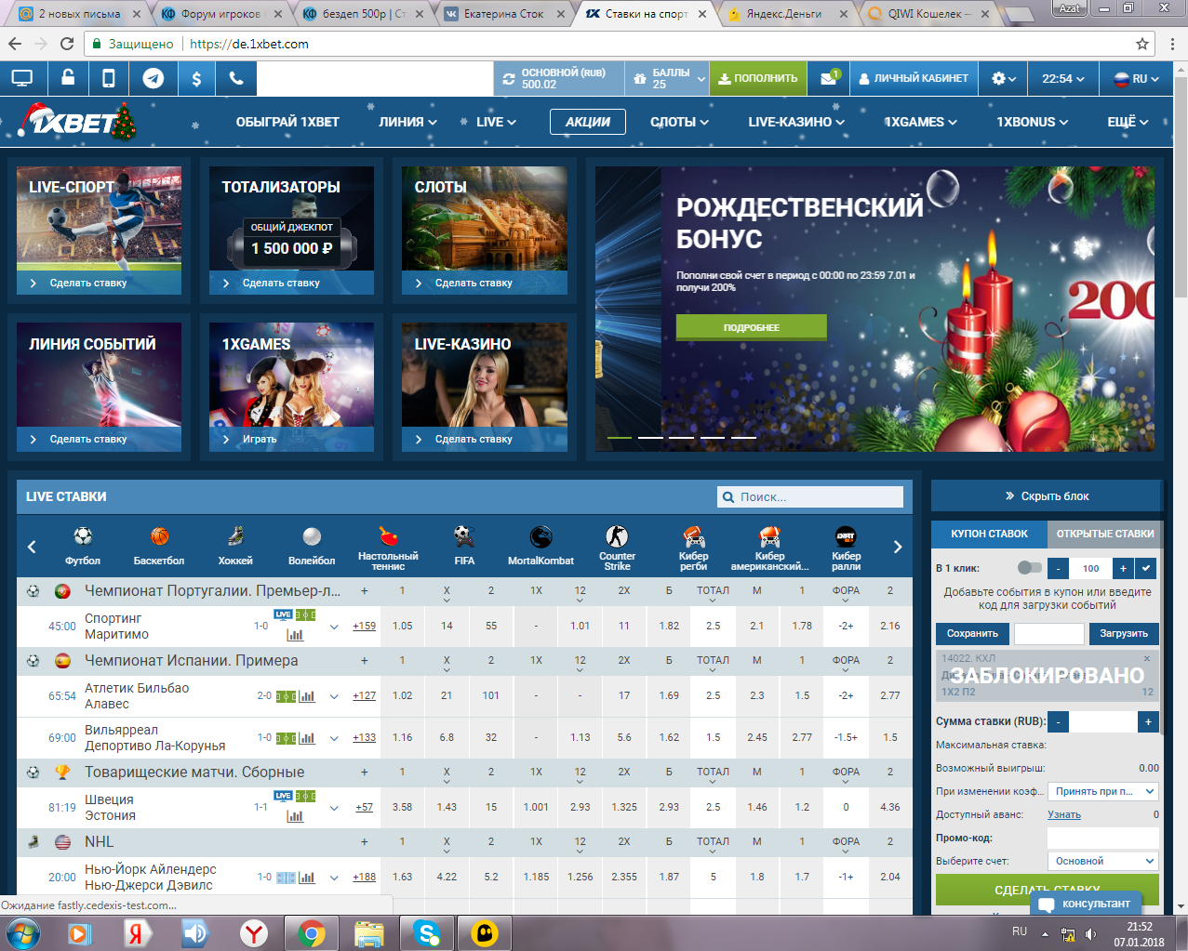Select Футбол sport icon
The width and height of the screenshot is (1188, 951).
coord(83,545)
